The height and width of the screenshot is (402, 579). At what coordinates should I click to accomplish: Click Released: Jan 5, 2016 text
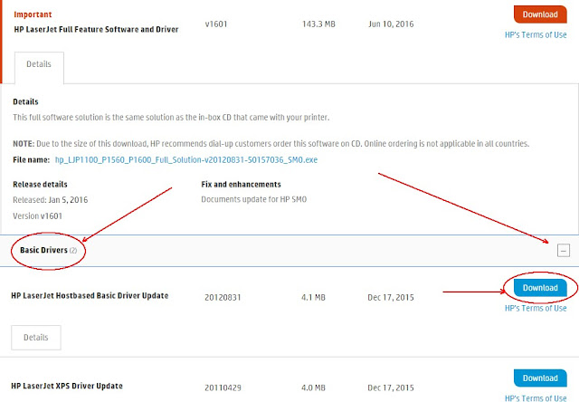(x=51, y=200)
